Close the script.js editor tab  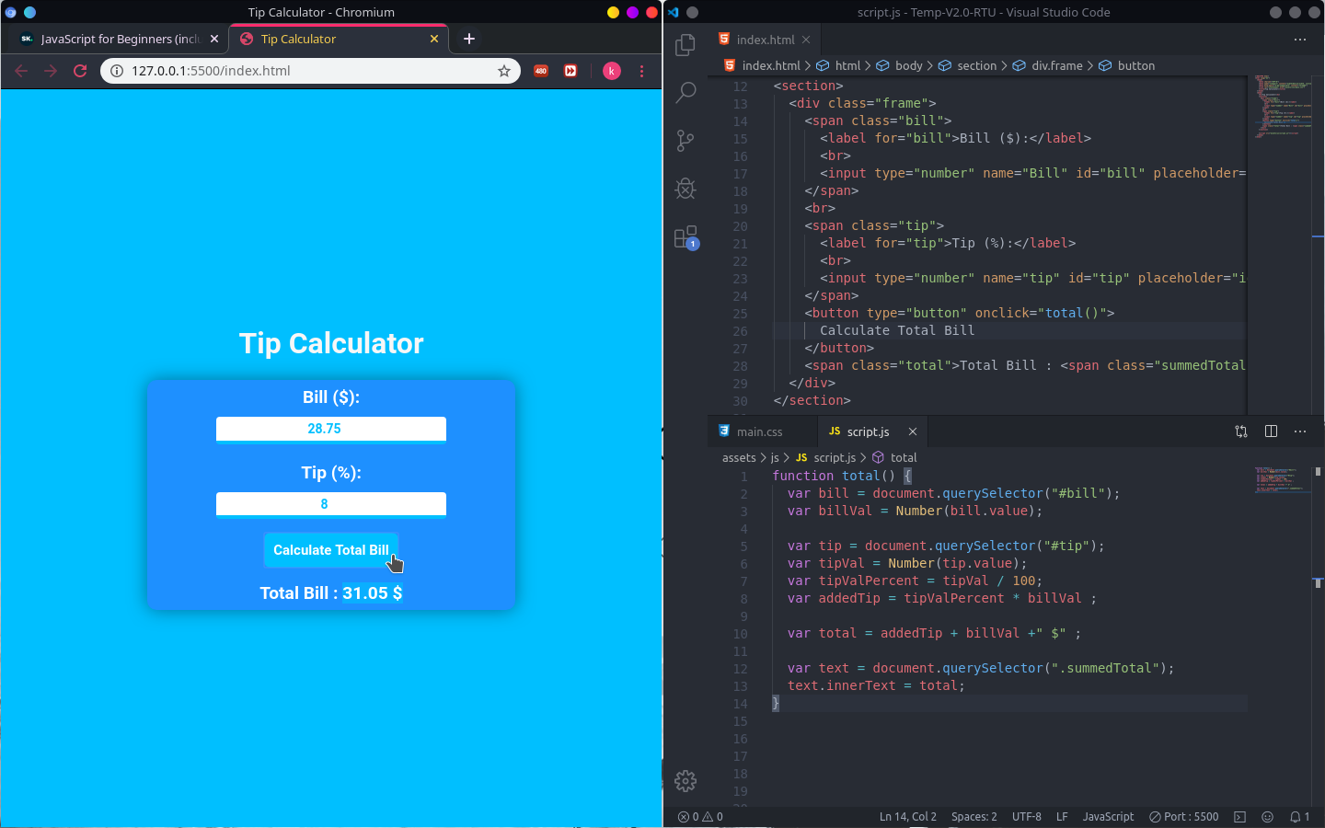tap(913, 431)
